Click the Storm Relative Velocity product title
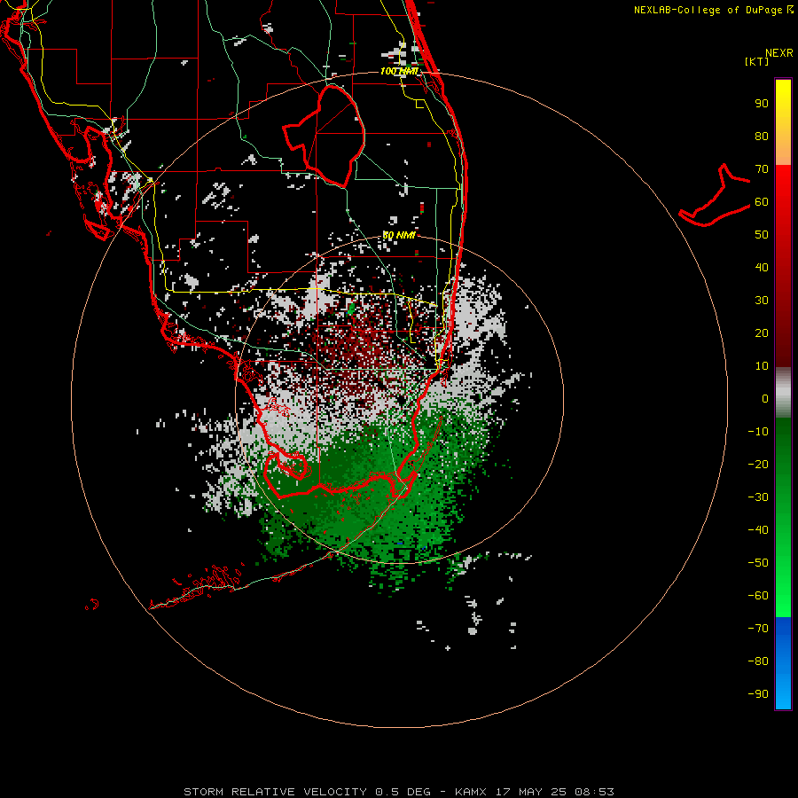Image resolution: width=798 pixels, height=798 pixels. pyautogui.click(x=275, y=792)
